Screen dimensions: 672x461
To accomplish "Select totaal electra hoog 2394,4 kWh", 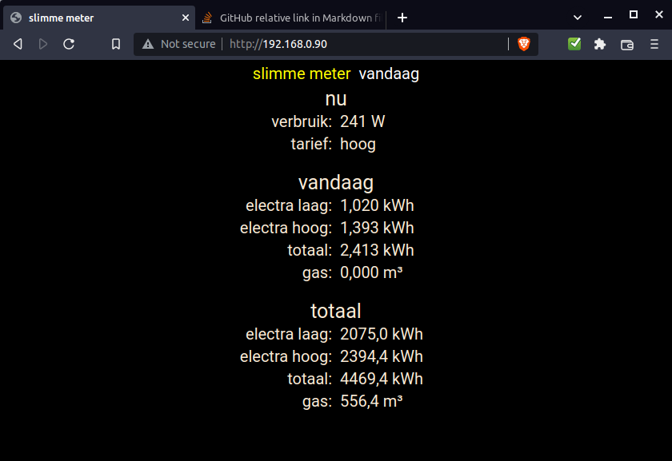I will click(x=382, y=356).
